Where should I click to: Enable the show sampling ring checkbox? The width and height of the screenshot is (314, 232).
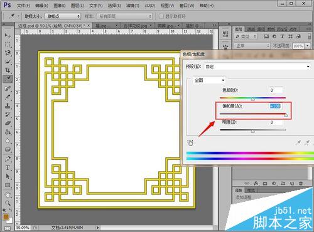point(161,16)
